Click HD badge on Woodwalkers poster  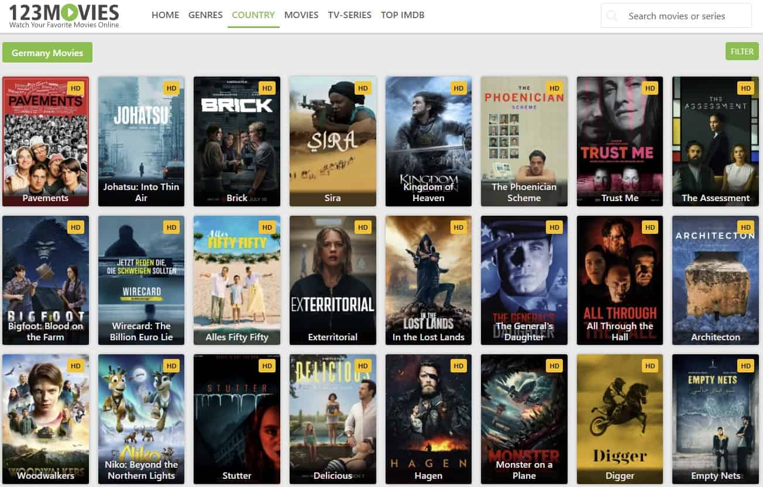(75, 366)
